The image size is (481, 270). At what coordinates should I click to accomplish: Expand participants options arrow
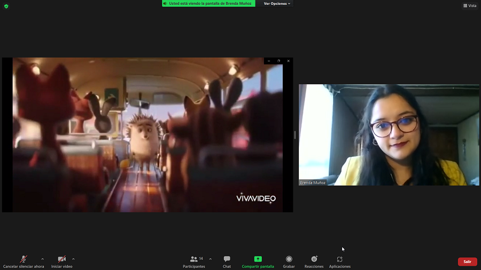211,259
